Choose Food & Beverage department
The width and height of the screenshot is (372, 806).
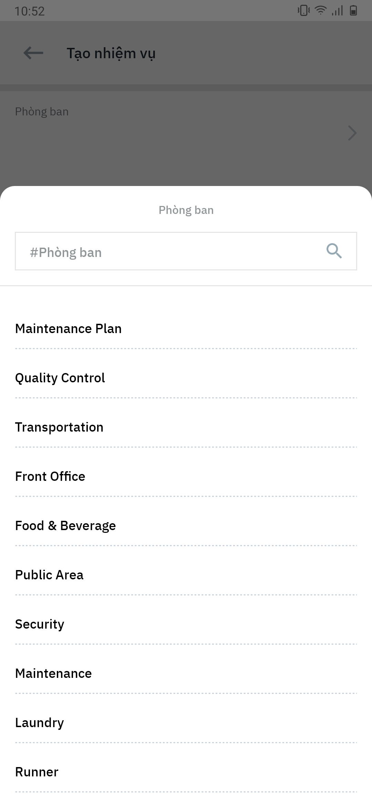pos(65,526)
